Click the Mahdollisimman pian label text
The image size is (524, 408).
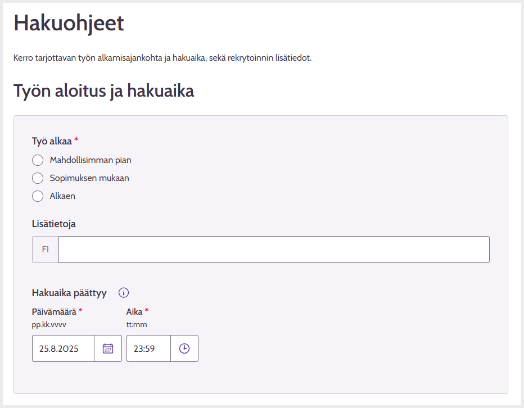tap(91, 160)
